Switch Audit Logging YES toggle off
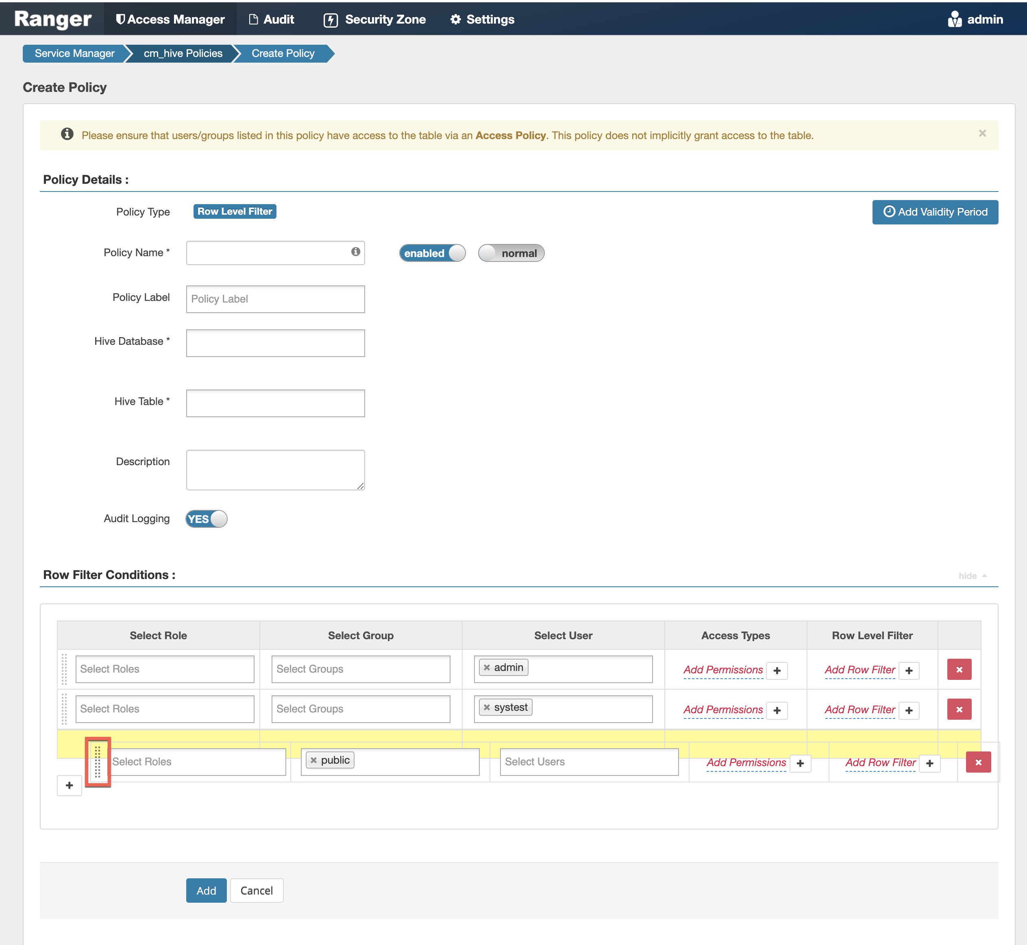Image resolution: width=1027 pixels, height=945 pixels. 206,519
